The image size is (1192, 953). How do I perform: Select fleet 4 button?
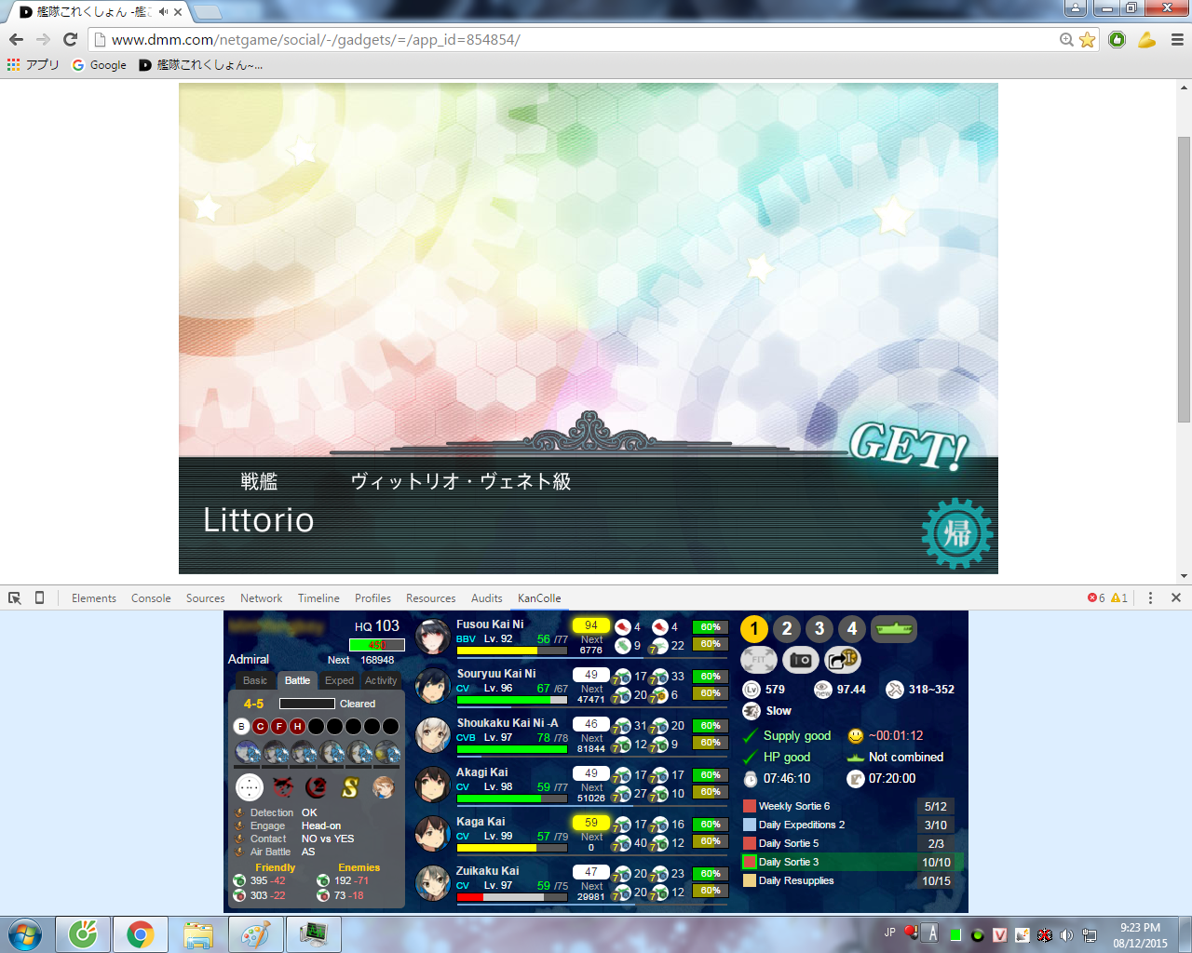(852, 629)
